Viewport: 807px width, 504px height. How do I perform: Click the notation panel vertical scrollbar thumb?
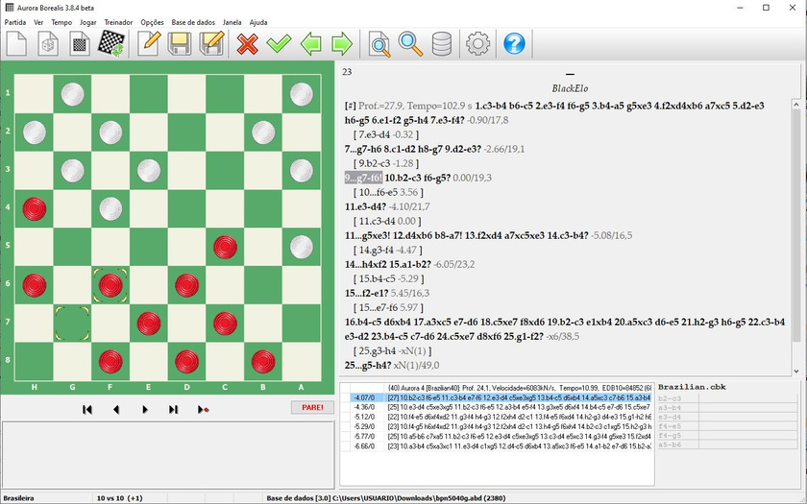[796, 227]
